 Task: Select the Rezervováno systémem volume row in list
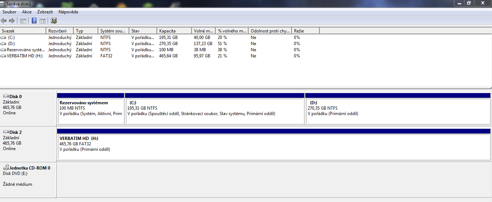tap(160, 50)
